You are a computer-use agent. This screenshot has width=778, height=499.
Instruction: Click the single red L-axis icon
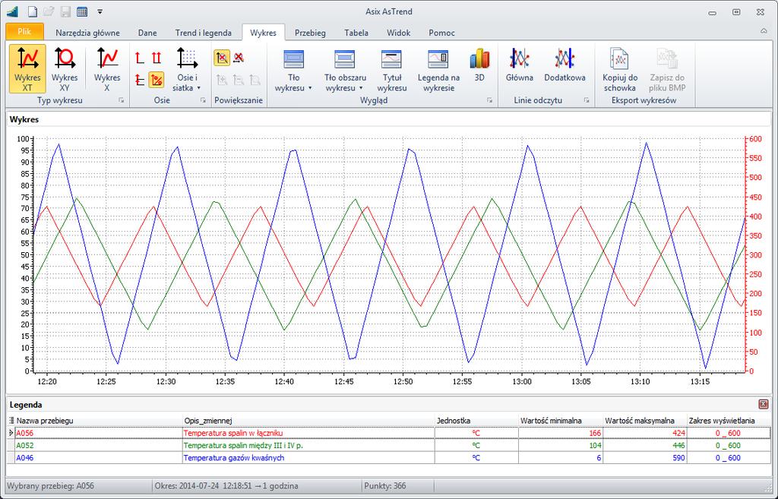tap(140, 58)
